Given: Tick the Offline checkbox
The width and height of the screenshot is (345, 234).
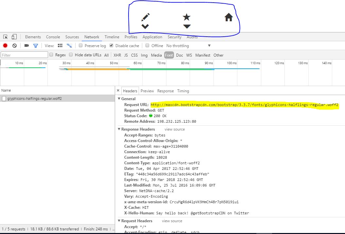Looking at the screenshot, I should [147, 46].
